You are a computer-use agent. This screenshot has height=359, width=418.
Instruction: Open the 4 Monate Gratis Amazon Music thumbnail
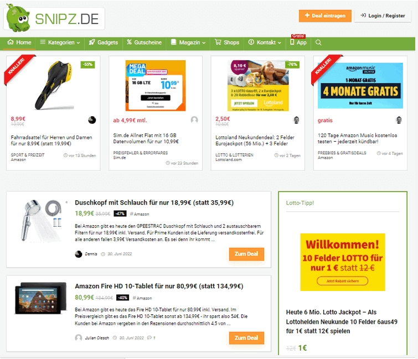tap(360, 86)
